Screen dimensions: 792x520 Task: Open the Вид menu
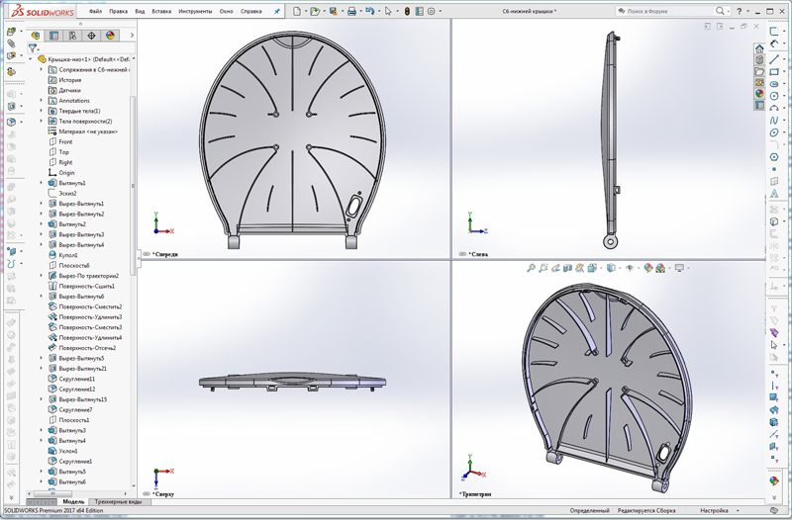(x=140, y=11)
